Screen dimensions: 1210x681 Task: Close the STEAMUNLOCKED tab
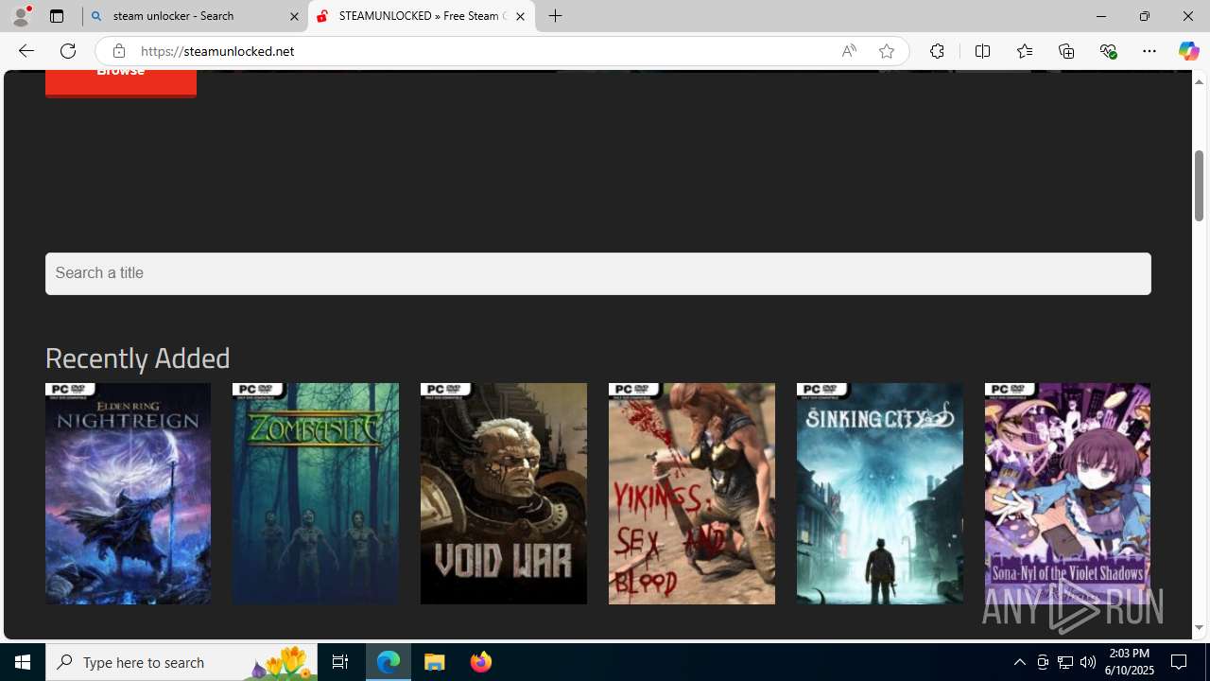point(520,16)
